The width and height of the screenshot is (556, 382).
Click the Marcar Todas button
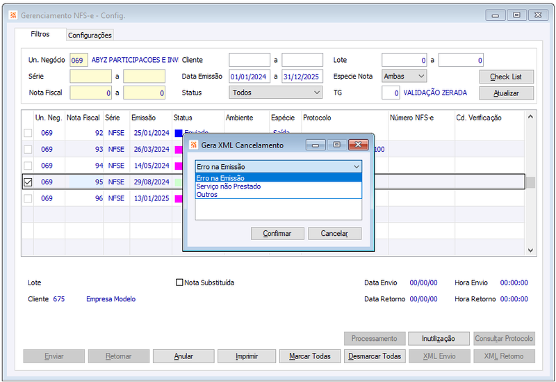click(x=309, y=356)
